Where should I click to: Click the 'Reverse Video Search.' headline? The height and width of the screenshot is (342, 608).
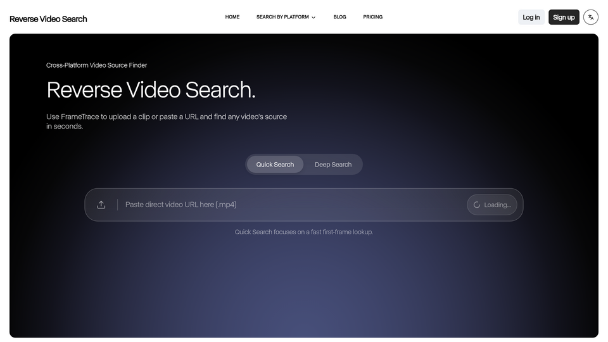coord(151,90)
